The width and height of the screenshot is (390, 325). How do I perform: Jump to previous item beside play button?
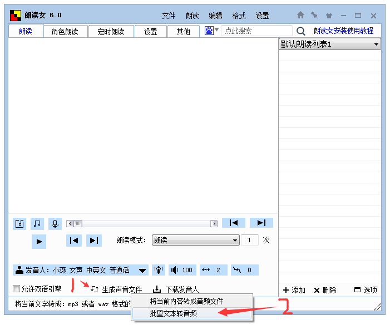click(x=74, y=241)
